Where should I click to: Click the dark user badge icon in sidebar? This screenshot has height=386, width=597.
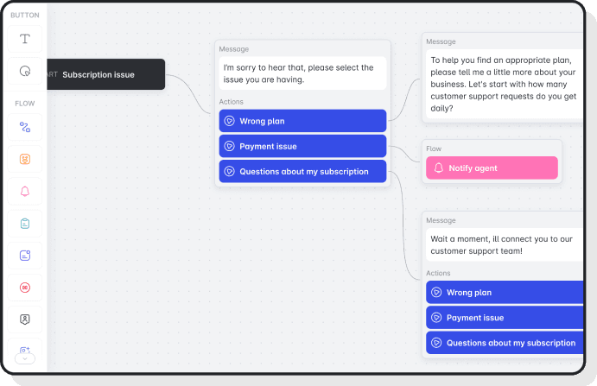coord(25,319)
